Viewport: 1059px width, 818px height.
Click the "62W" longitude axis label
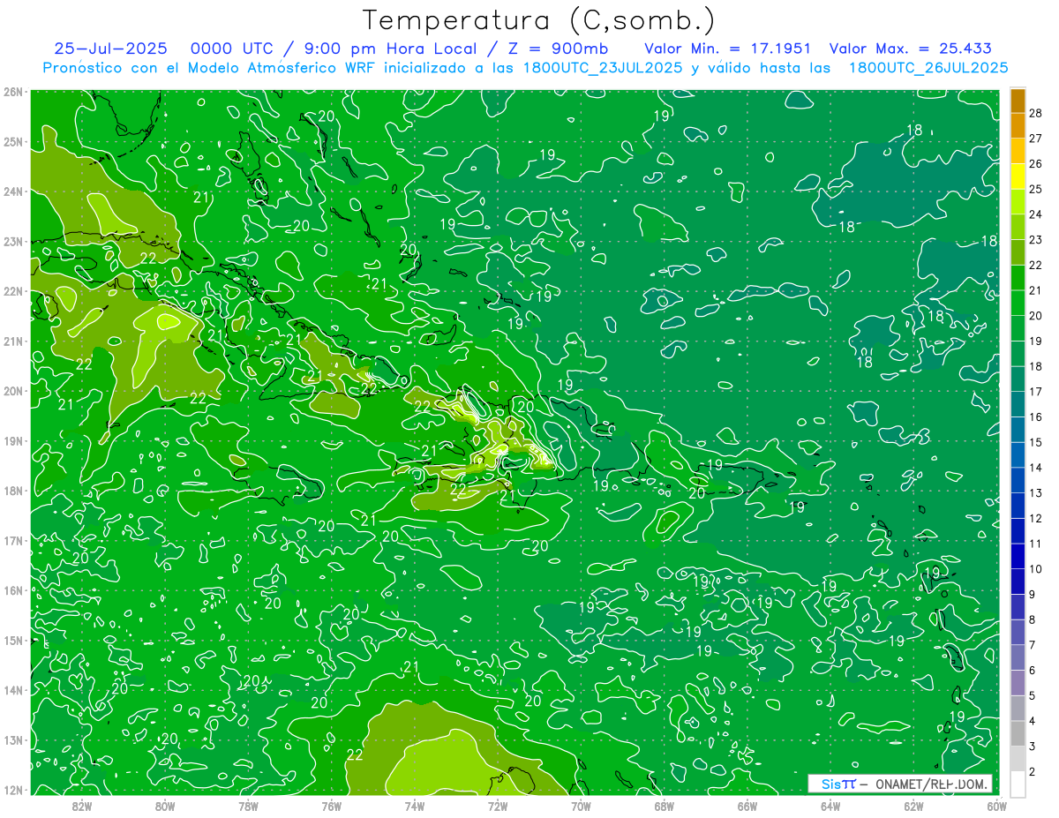pos(914,805)
